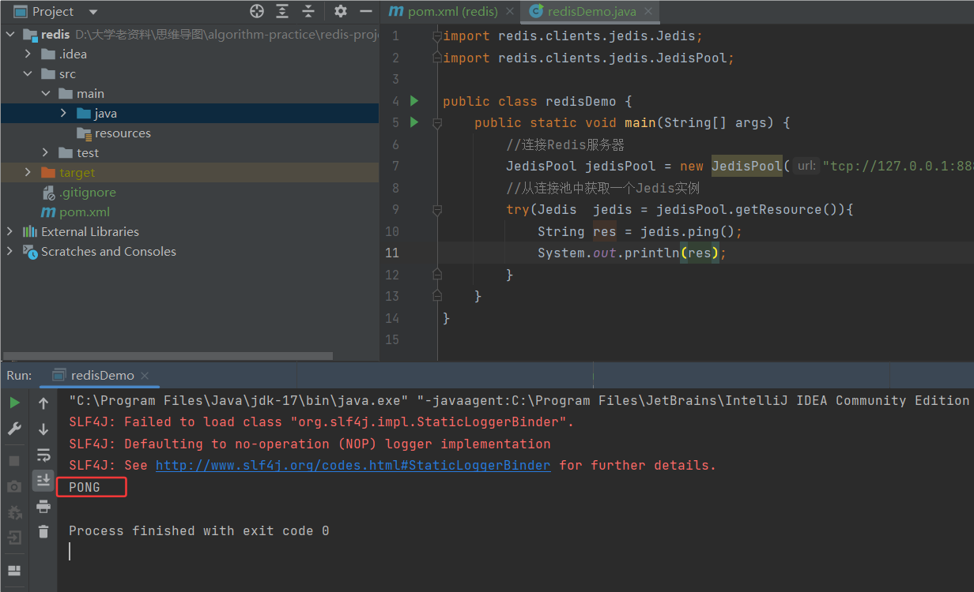Click the Print console output icon

43,506
